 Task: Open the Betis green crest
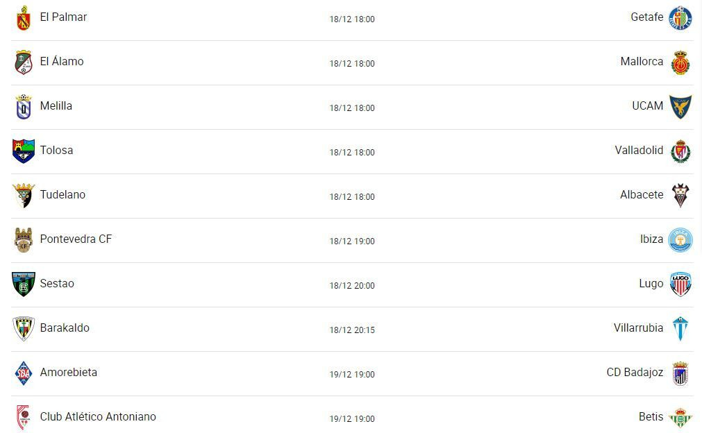pos(680,418)
